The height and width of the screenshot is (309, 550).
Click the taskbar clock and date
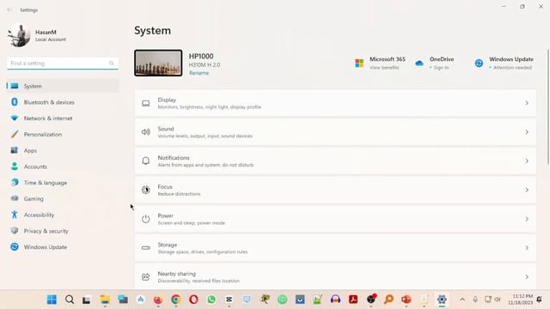pyautogui.click(x=521, y=300)
